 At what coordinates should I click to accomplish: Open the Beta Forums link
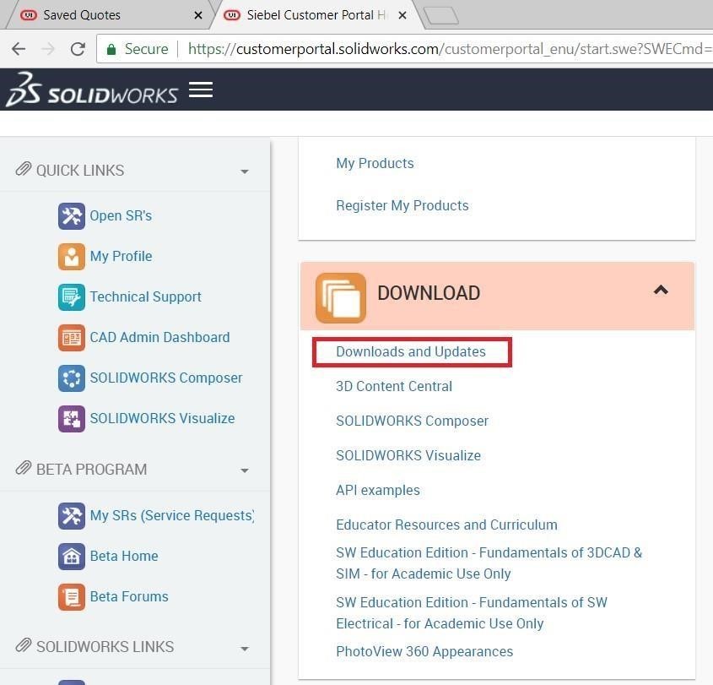click(x=129, y=596)
